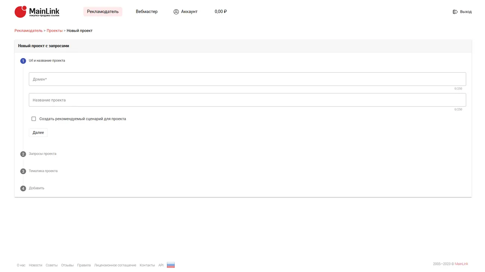
Task: Focus the Название проекта field
Action: 247,100
